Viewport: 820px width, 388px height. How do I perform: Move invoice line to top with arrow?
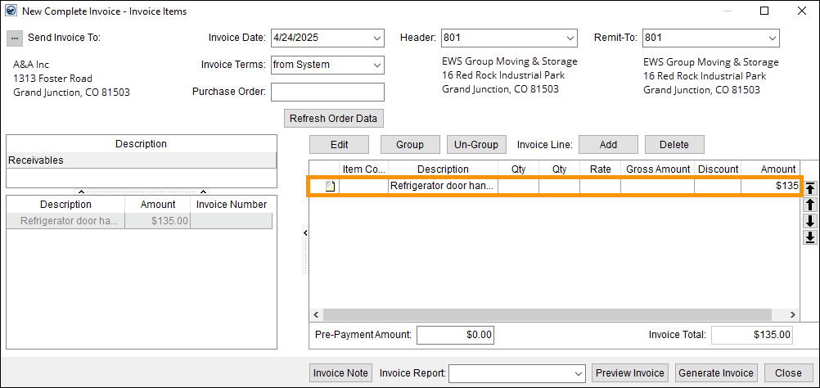(810, 188)
